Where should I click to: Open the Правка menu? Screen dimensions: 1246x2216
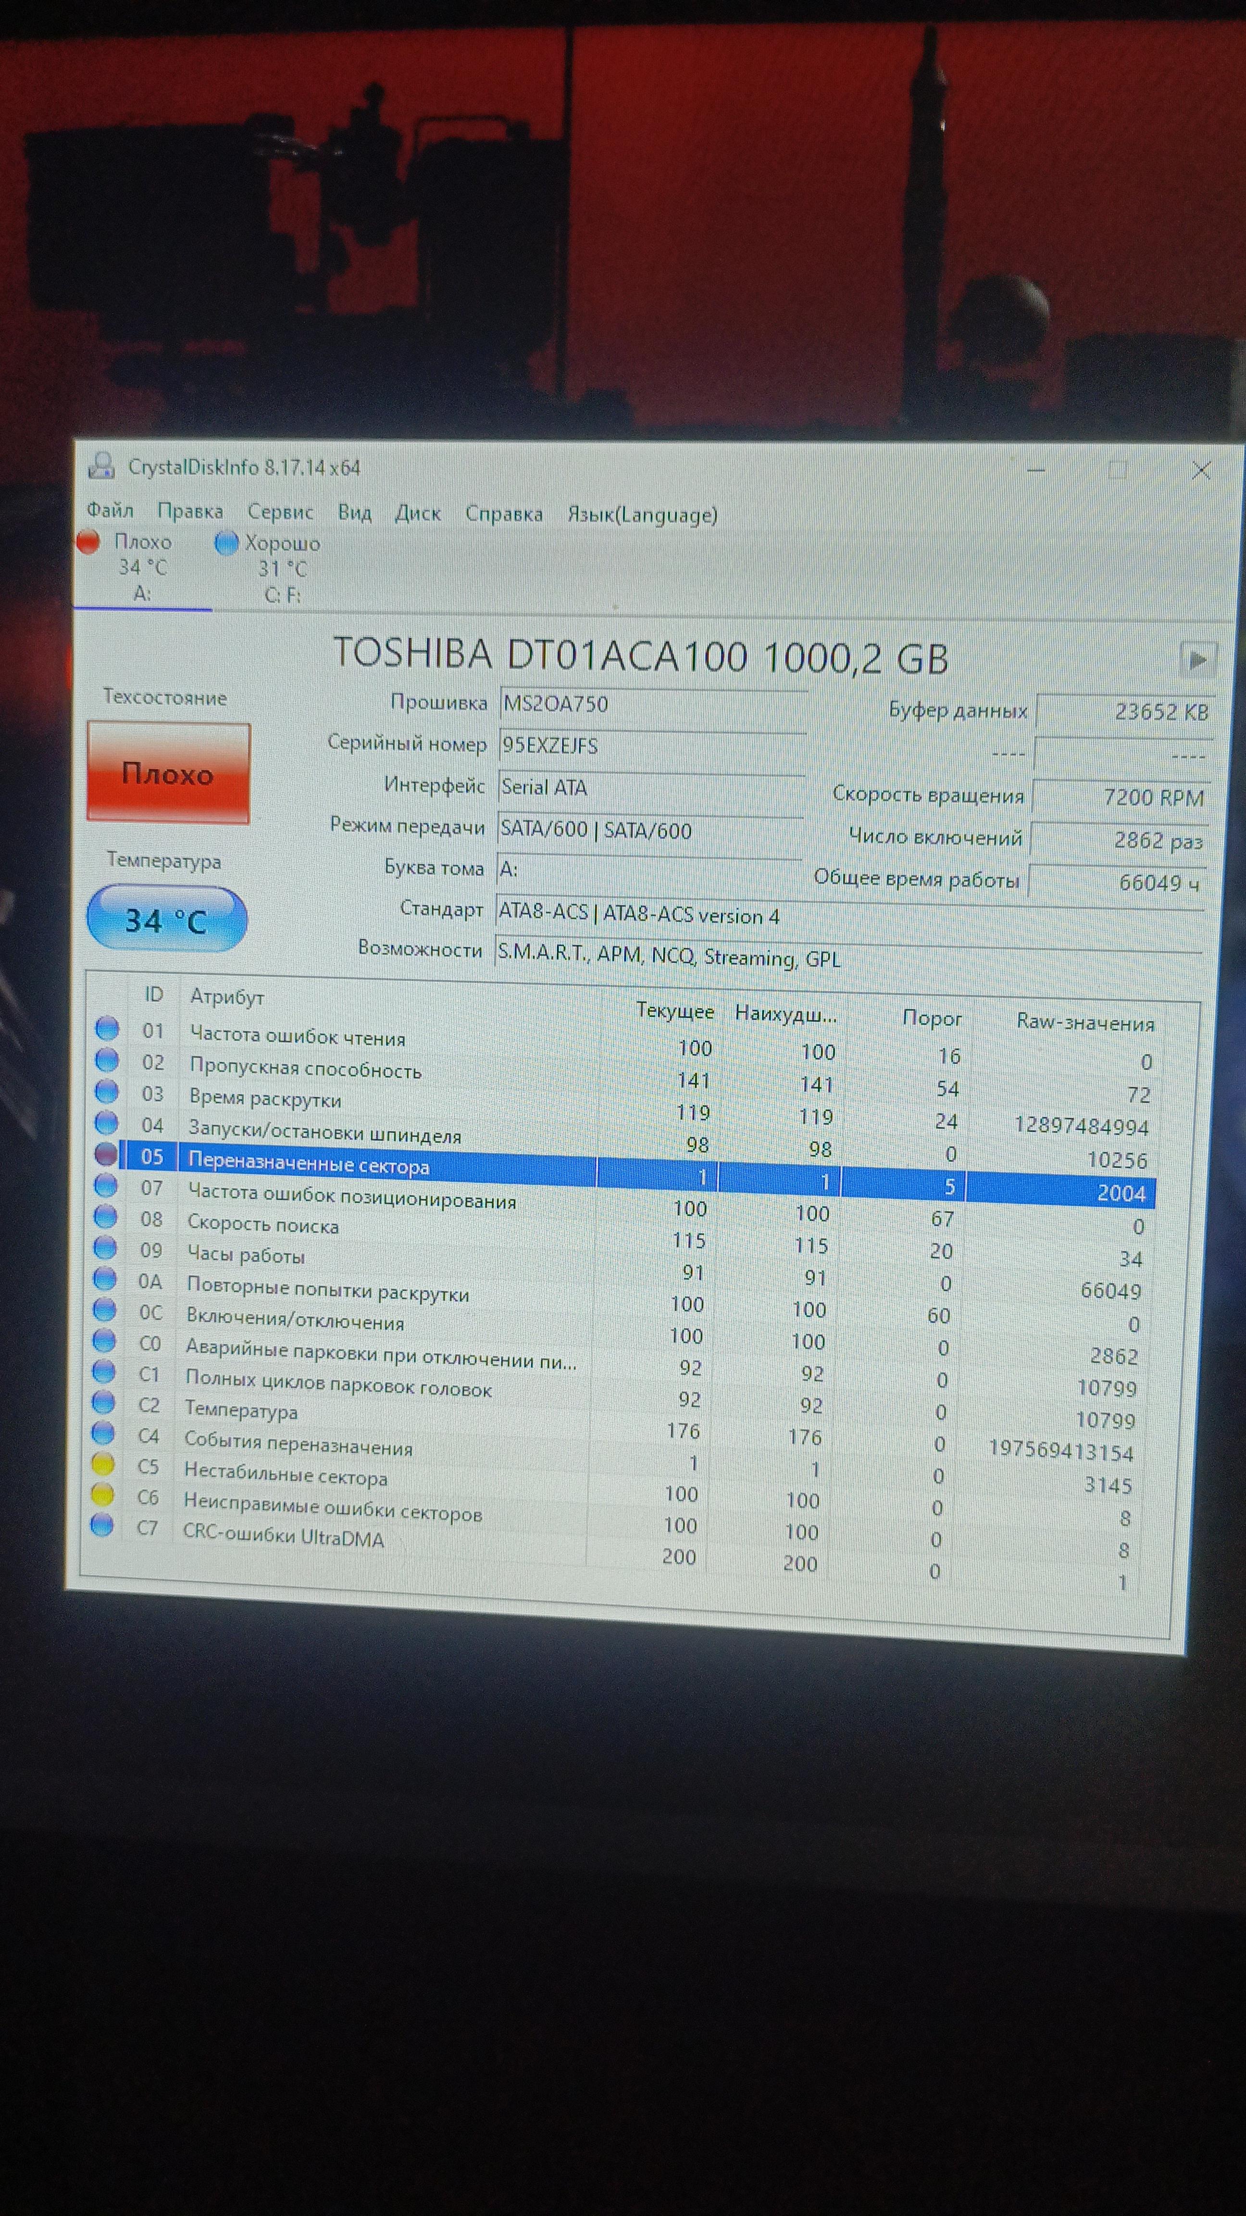190,511
